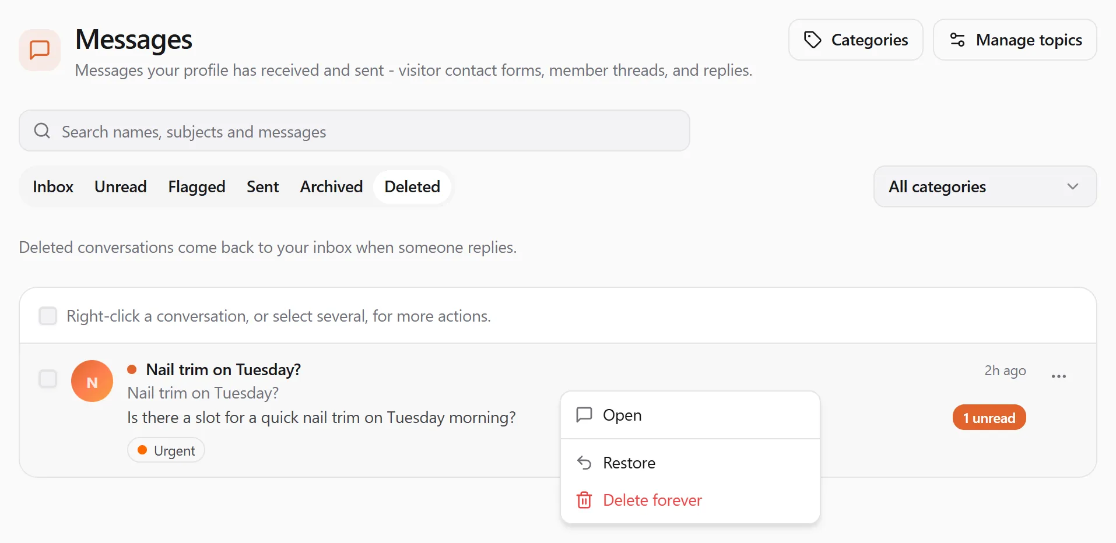Choose Restore from the context menu
Viewport: 1116px width, 543px height.
point(690,463)
